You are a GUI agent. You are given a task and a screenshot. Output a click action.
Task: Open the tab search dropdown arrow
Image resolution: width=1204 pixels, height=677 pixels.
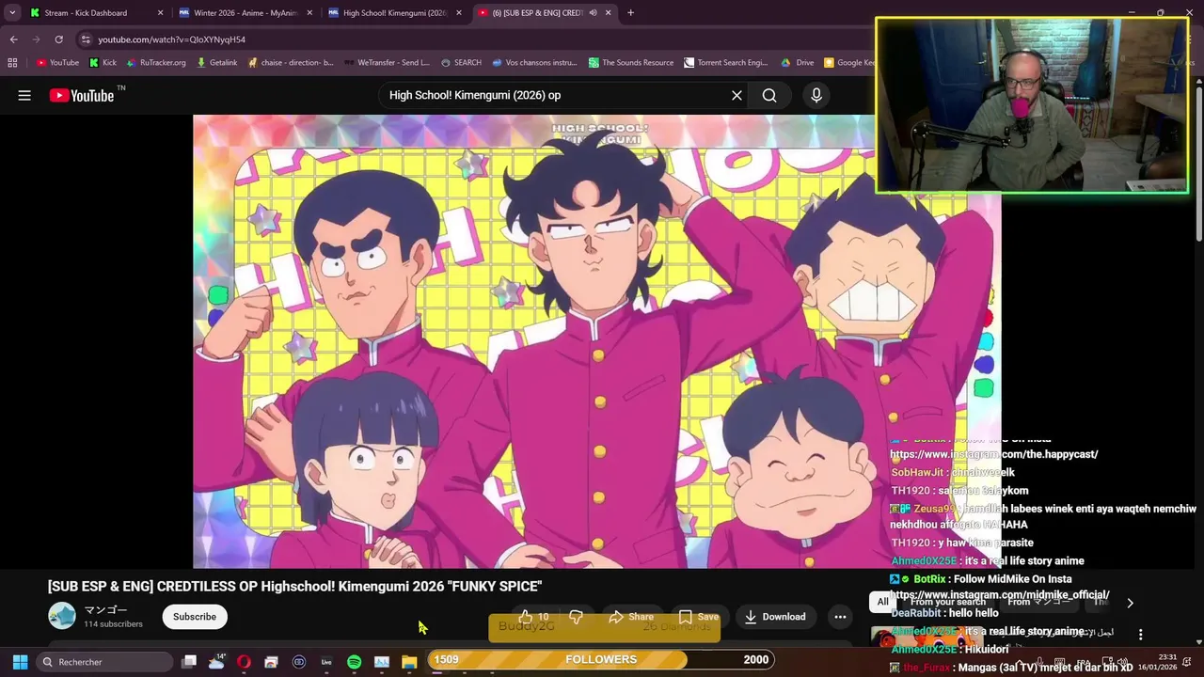tap(12, 13)
